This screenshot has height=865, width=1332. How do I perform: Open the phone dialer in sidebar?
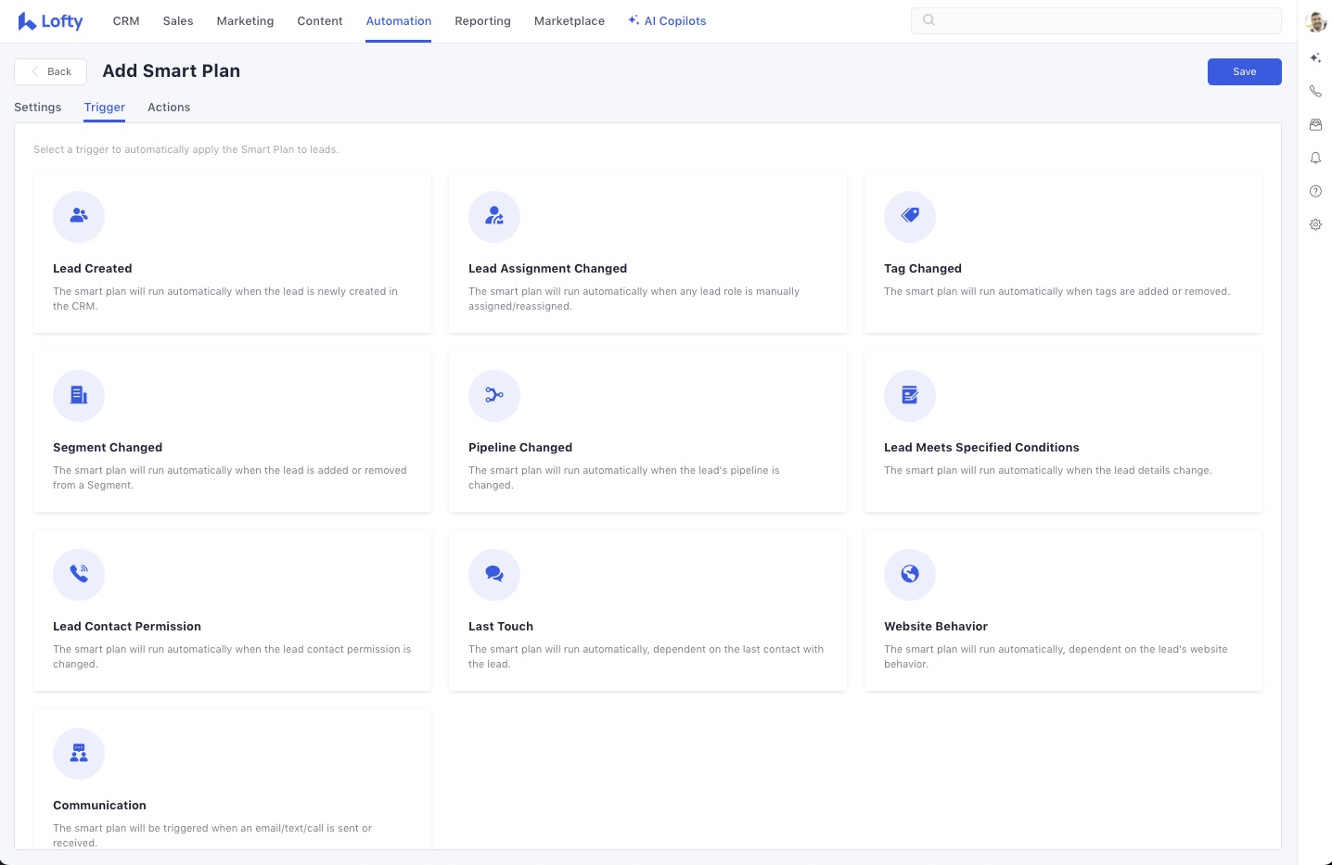(x=1315, y=91)
